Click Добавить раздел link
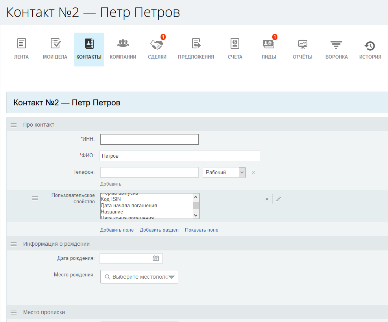 click(x=159, y=230)
